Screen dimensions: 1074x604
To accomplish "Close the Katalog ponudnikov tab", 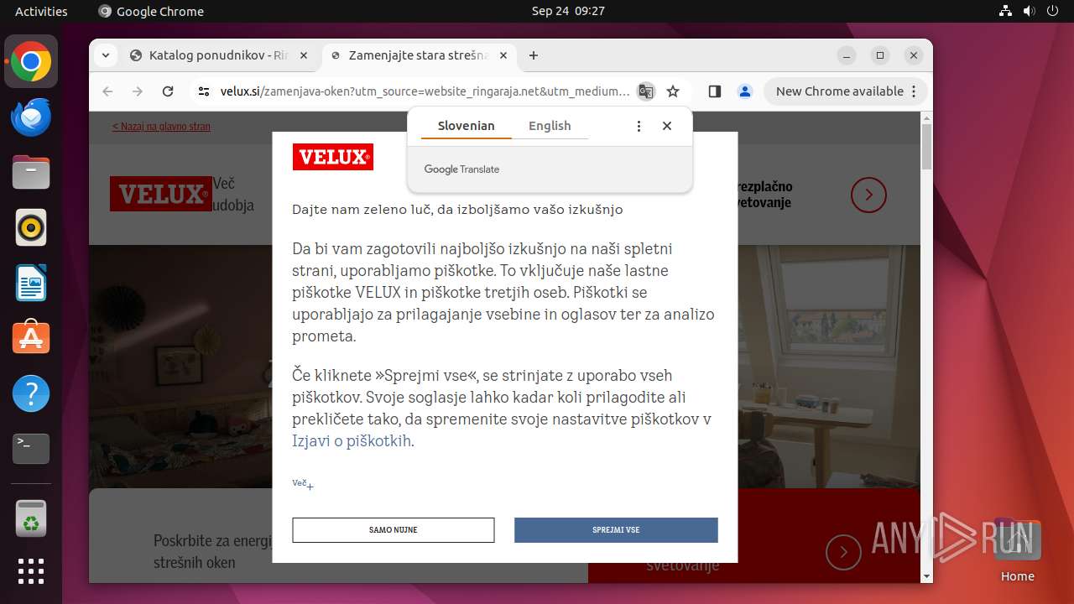I will coord(304,55).
